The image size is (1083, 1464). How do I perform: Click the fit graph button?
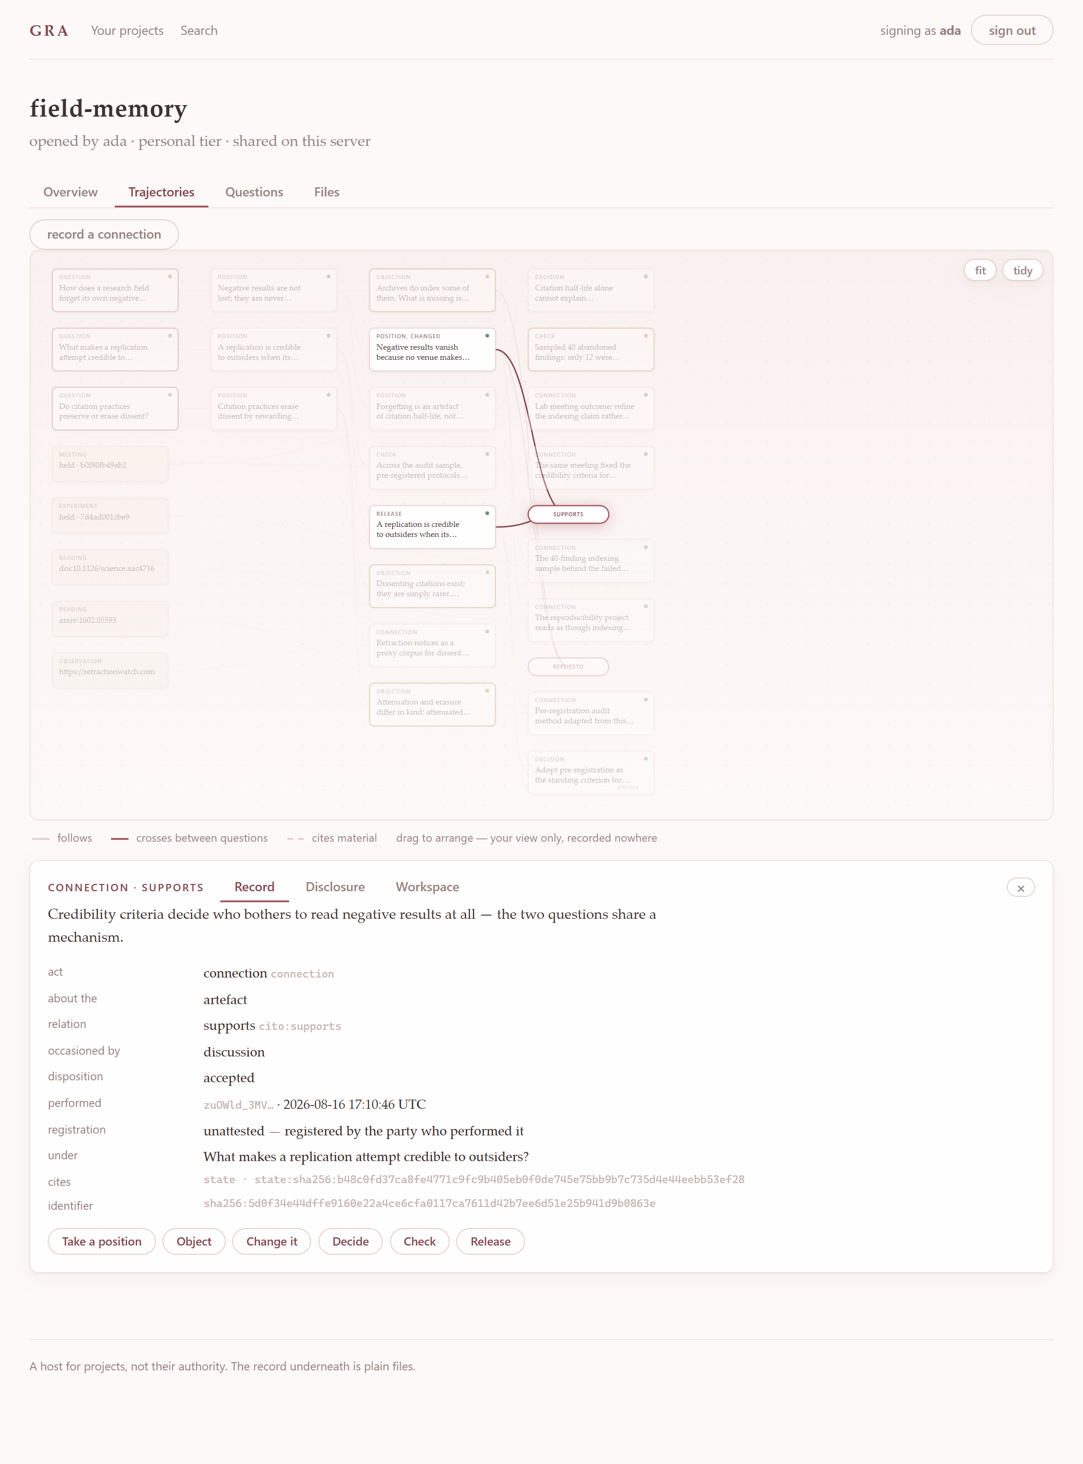(980, 271)
